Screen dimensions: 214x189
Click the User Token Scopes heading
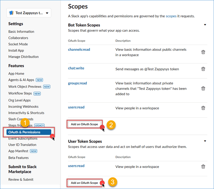(85, 141)
